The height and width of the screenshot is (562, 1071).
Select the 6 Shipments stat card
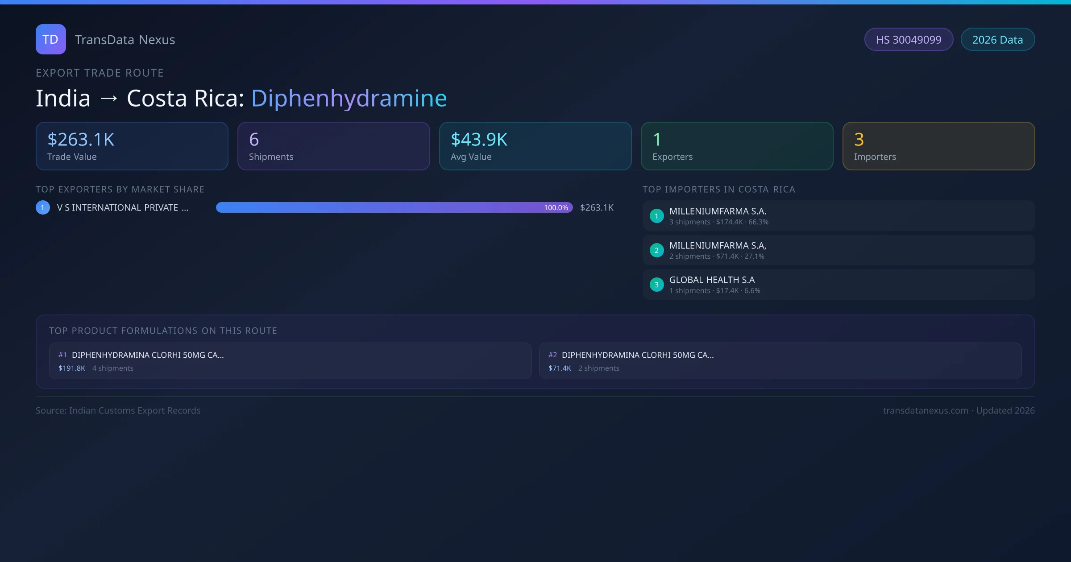333,146
